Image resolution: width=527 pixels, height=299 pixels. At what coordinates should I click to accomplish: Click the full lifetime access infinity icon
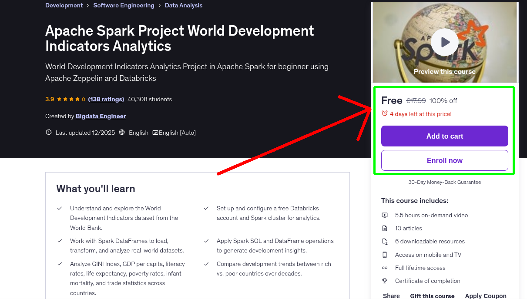click(385, 268)
